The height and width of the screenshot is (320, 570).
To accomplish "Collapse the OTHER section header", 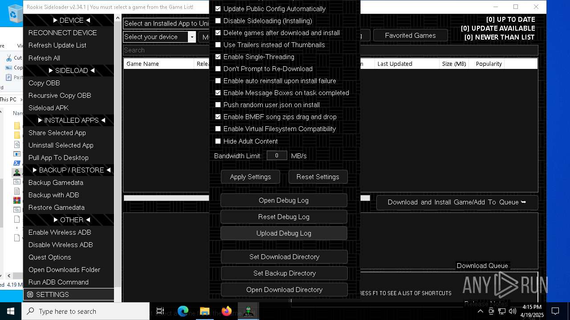I will click(x=69, y=220).
